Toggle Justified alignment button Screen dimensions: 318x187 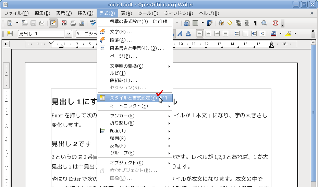[x=225, y=34]
